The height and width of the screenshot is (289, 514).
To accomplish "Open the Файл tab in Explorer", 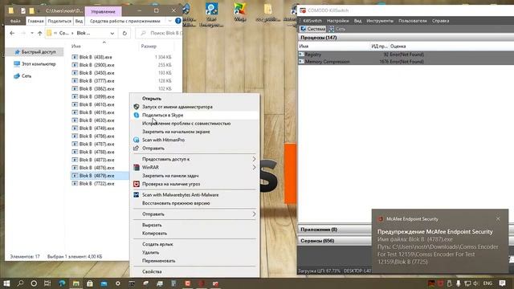I will [x=15, y=21].
